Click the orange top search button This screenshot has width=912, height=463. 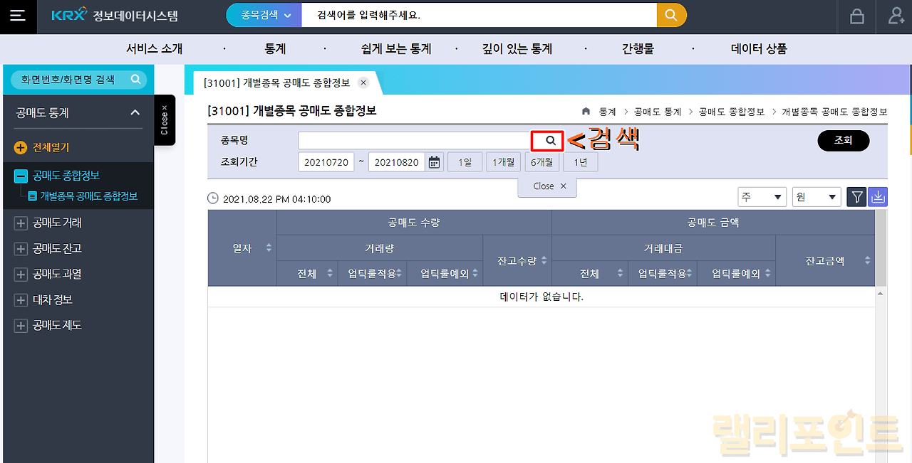671,15
